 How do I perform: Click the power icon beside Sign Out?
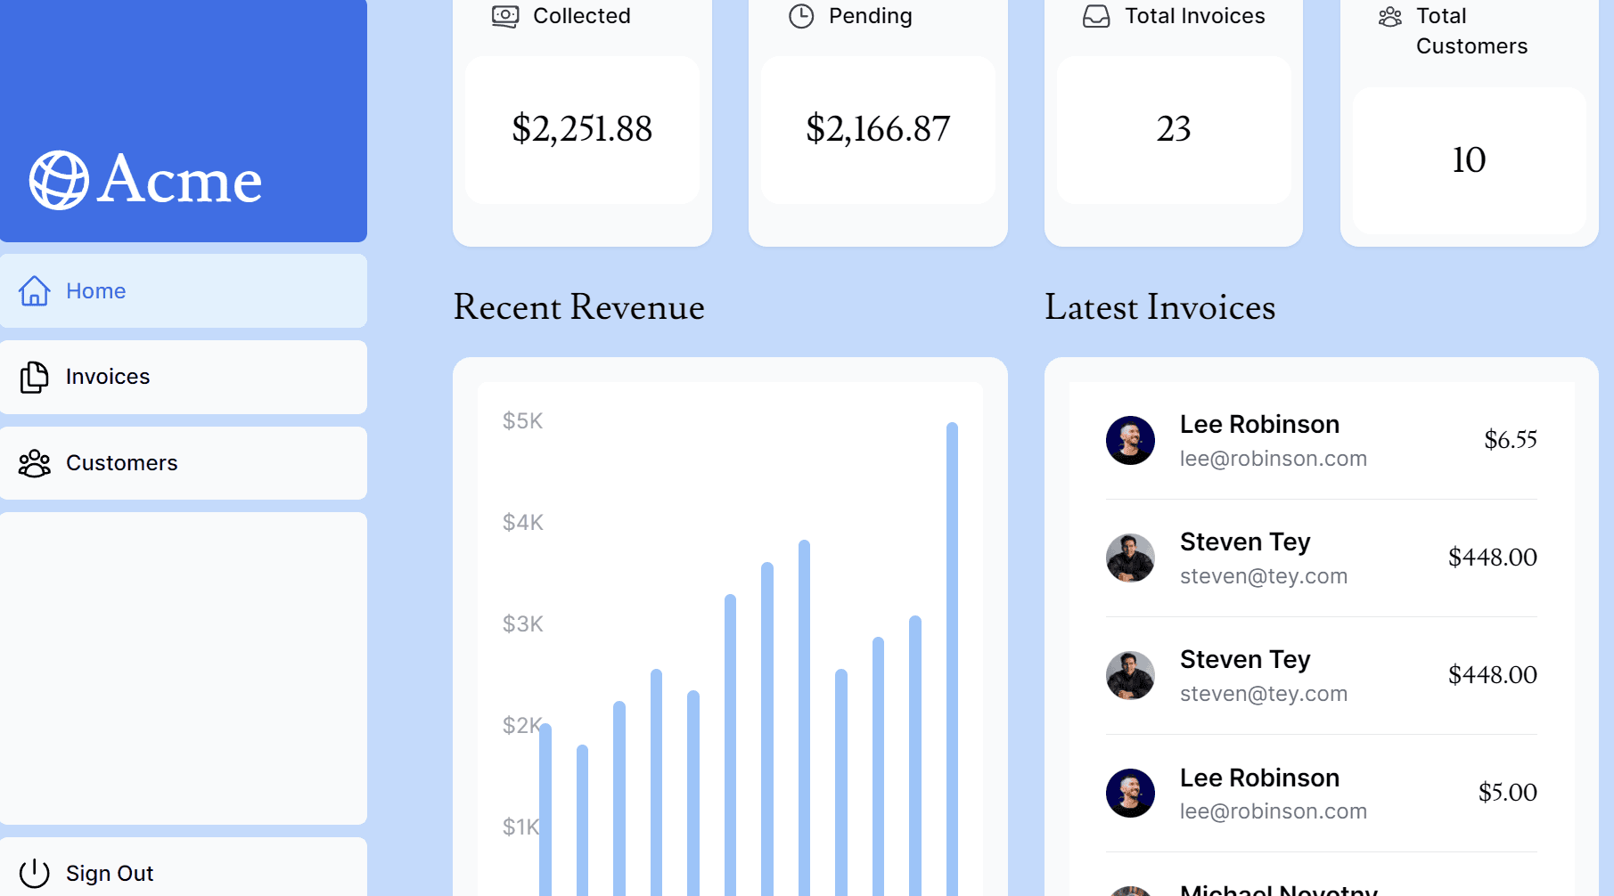34,873
